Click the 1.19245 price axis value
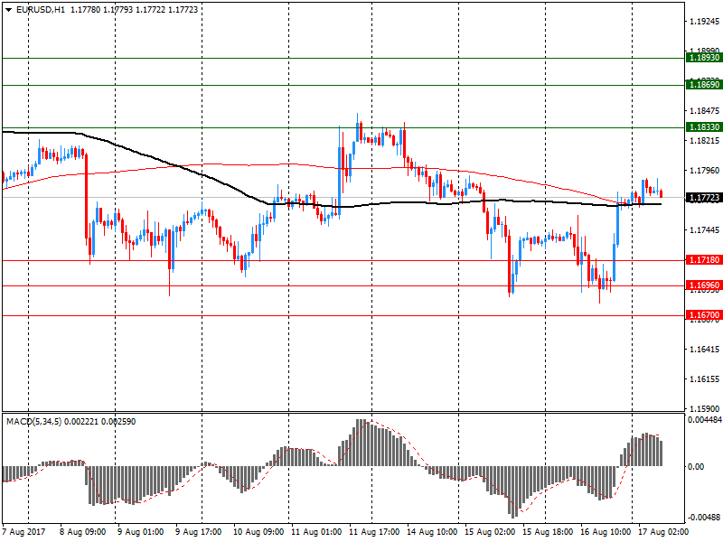The width and height of the screenshot is (723, 542). (x=704, y=21)
